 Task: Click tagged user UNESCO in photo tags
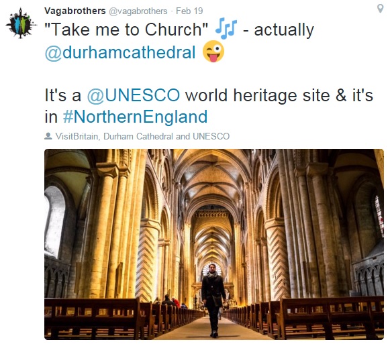(211, 136)
